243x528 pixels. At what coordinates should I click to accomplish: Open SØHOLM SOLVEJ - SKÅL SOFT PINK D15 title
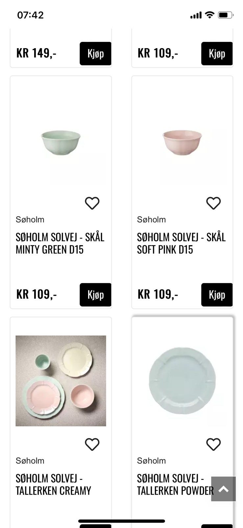(x=181, y=244)
